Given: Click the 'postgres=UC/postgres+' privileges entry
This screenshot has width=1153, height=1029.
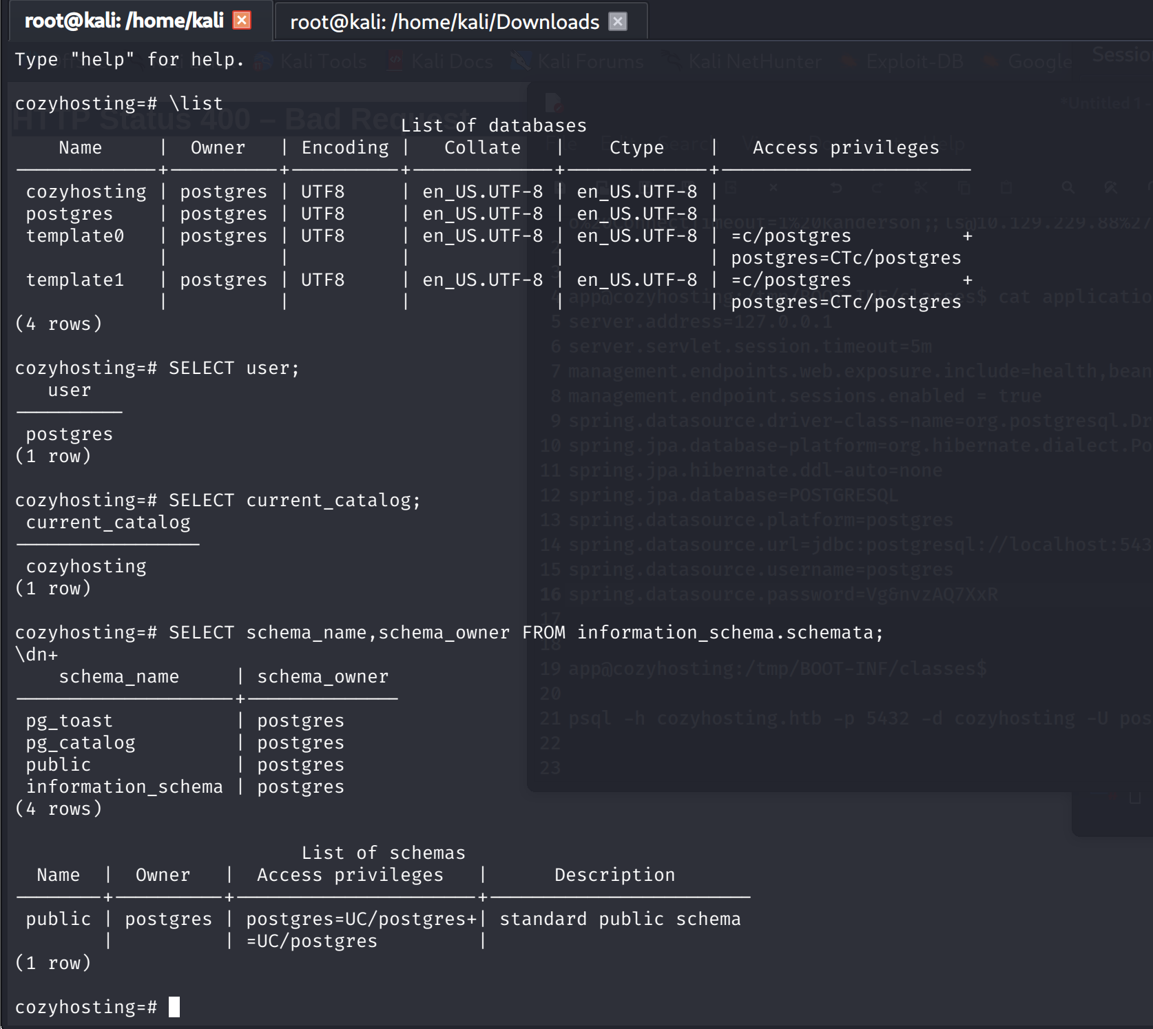Looking at the screenshot, I should (x=362, y=919).
